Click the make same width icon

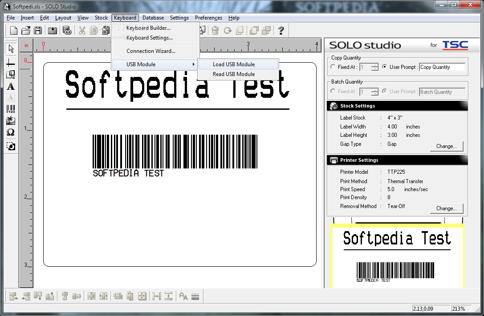click(118, 296)
